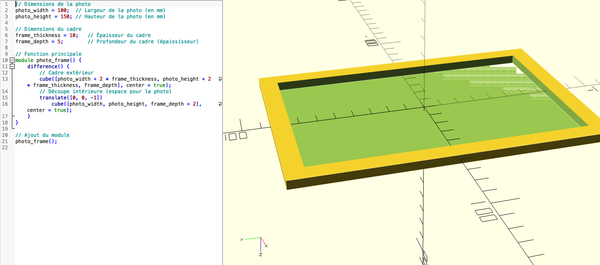Image resolution: width=600 pixels, height=265 pixels.
Task: Click the 'module' keyword on line 10
Action: (x=24, y=60)
